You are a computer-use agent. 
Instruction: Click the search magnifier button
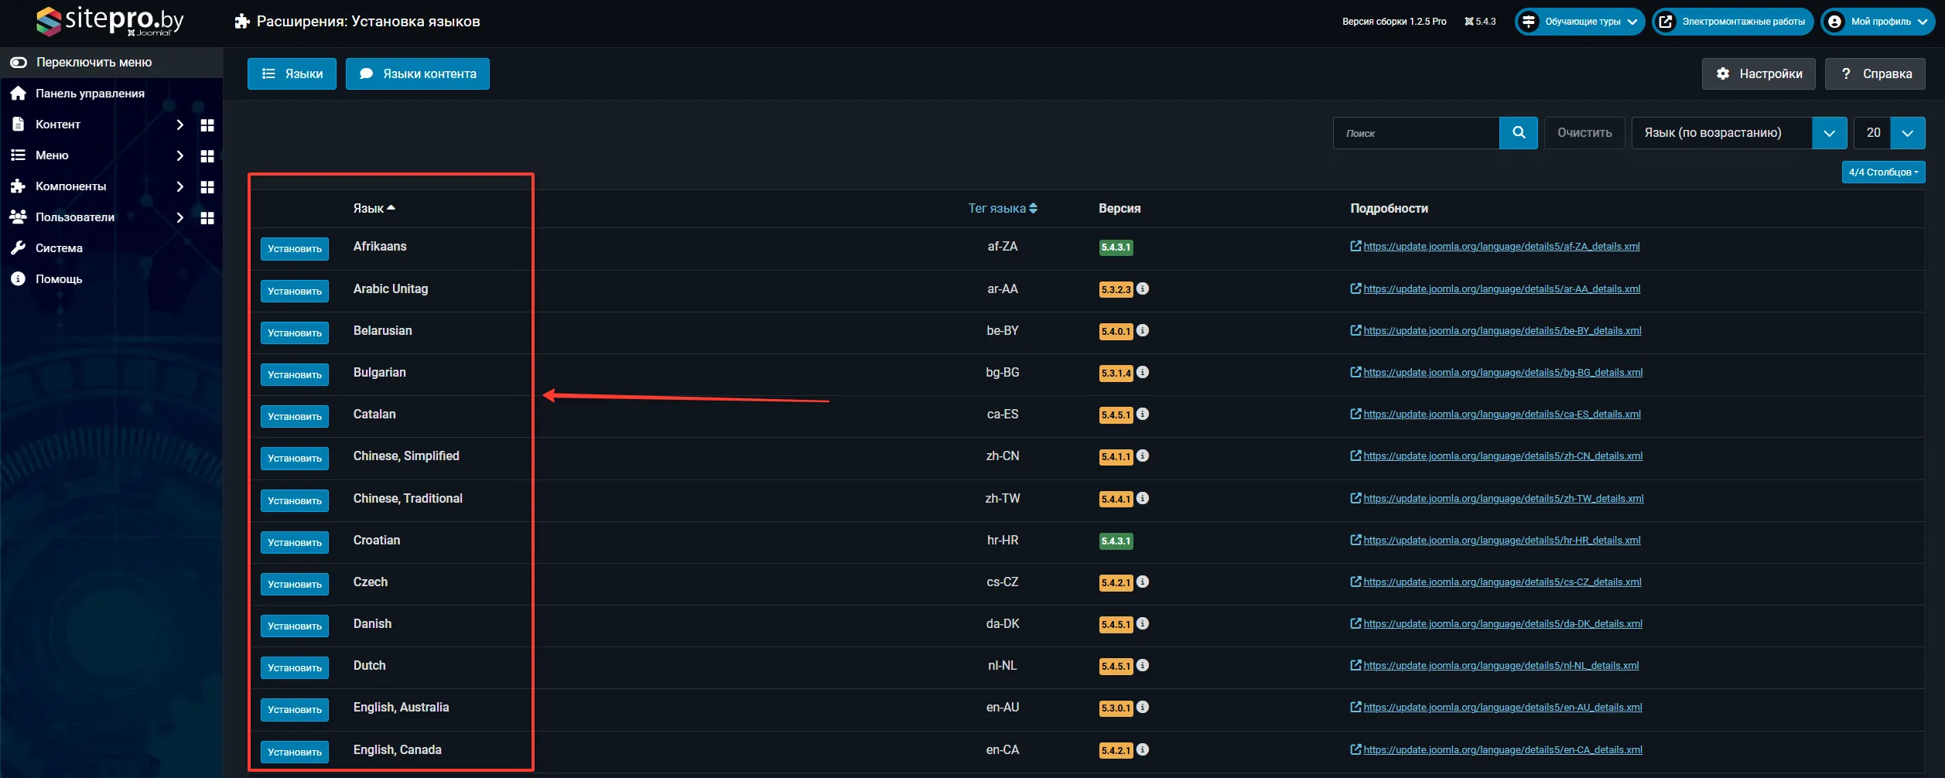1518,133
